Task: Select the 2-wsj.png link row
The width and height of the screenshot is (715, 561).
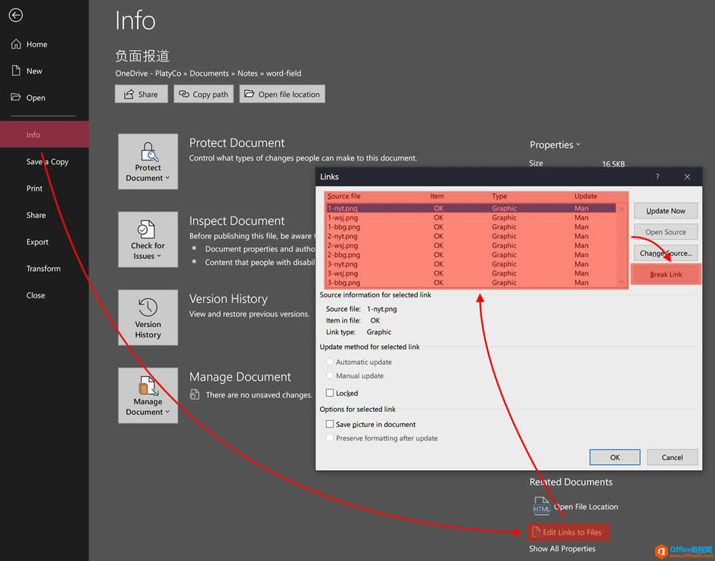Action: tap(343, 245)
